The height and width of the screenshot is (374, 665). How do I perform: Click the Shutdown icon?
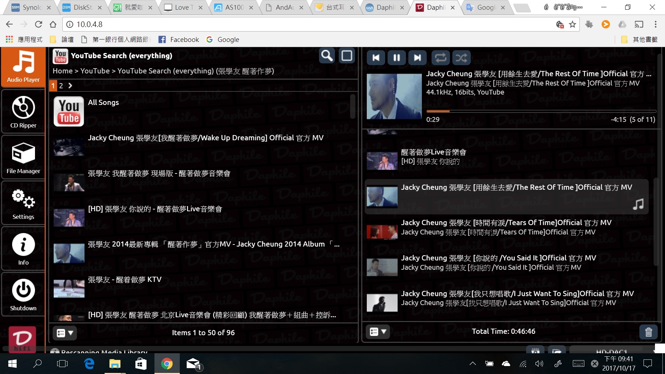[23, 294]
